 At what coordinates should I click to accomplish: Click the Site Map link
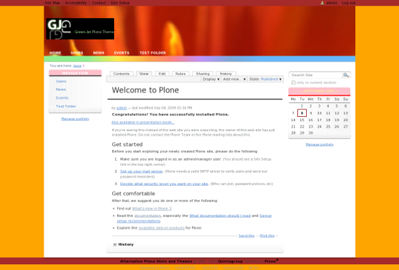(52, 3)
